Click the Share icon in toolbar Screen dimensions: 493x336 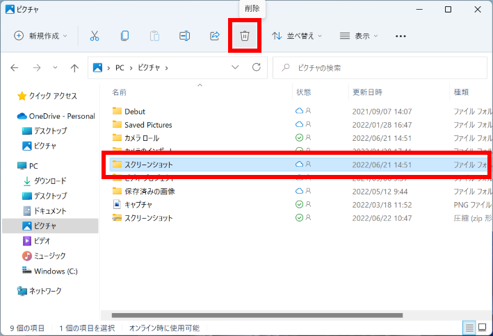214,36
